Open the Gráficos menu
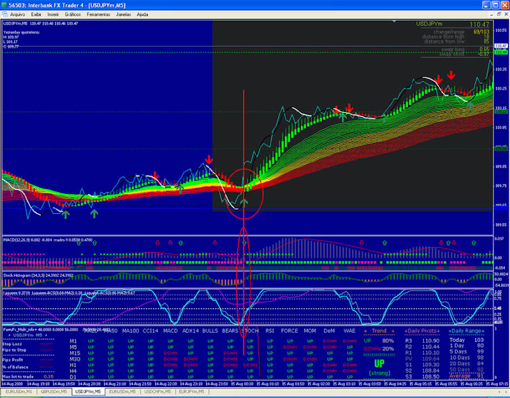Image resolution: width=510 pixels, height=398 pixels. pos(73,15)
